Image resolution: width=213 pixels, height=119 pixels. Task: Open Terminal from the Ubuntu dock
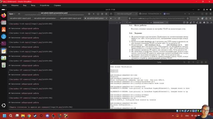point(4,43)
